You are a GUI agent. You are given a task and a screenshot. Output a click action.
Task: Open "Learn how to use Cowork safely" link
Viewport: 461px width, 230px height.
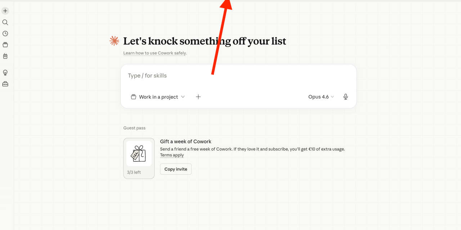click(x=155, y=53)
